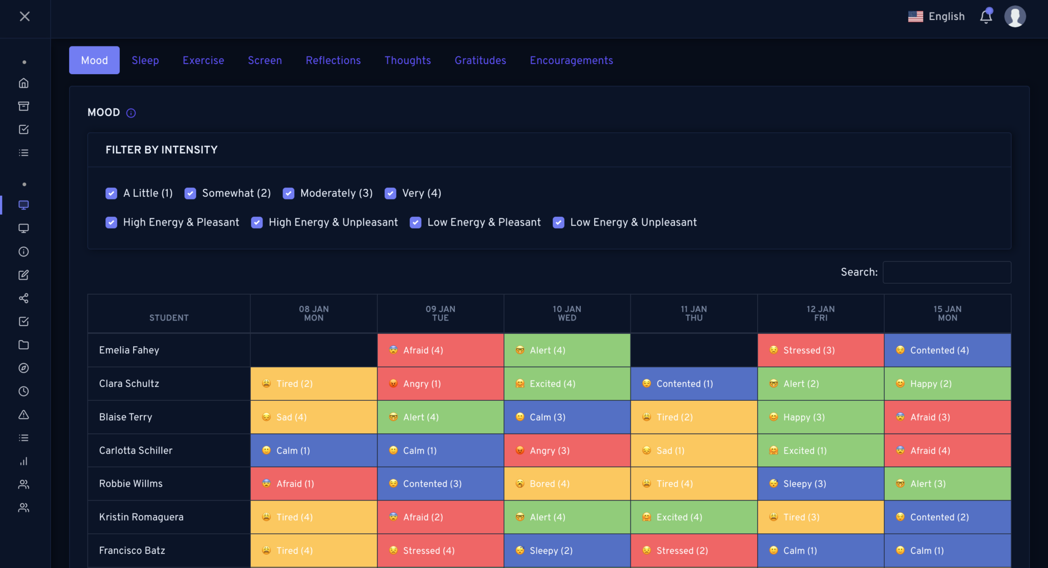
Task: Click the info icon next to MOOD
Action: [131, 113]
